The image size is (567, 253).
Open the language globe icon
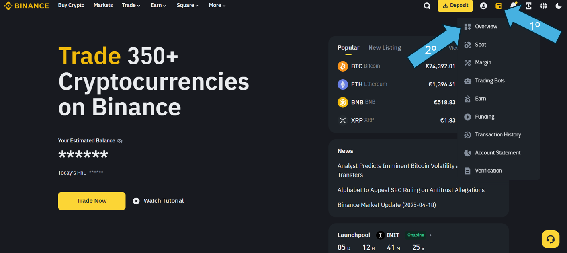point(544,6)
